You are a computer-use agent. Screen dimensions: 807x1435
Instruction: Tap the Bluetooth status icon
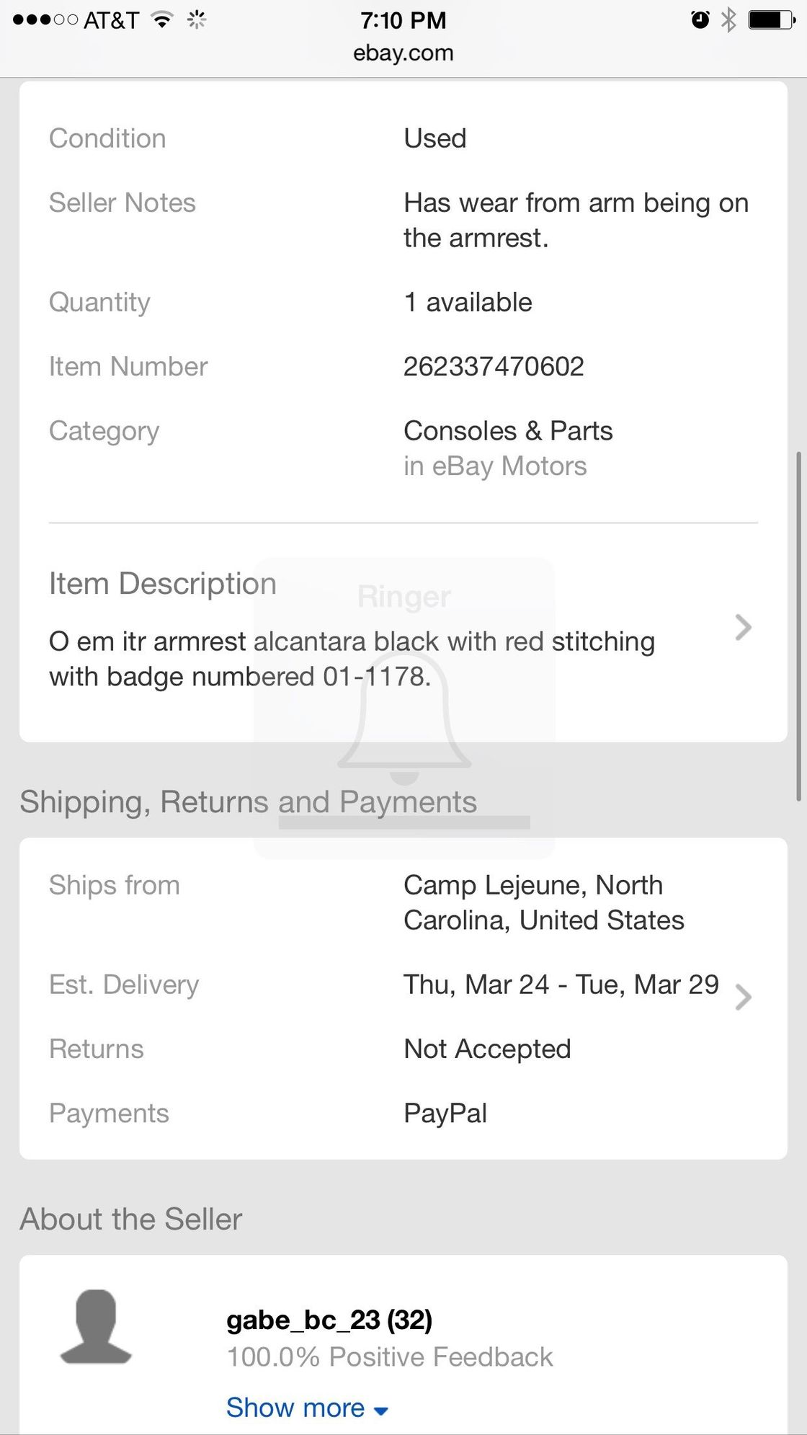[729, 20]
